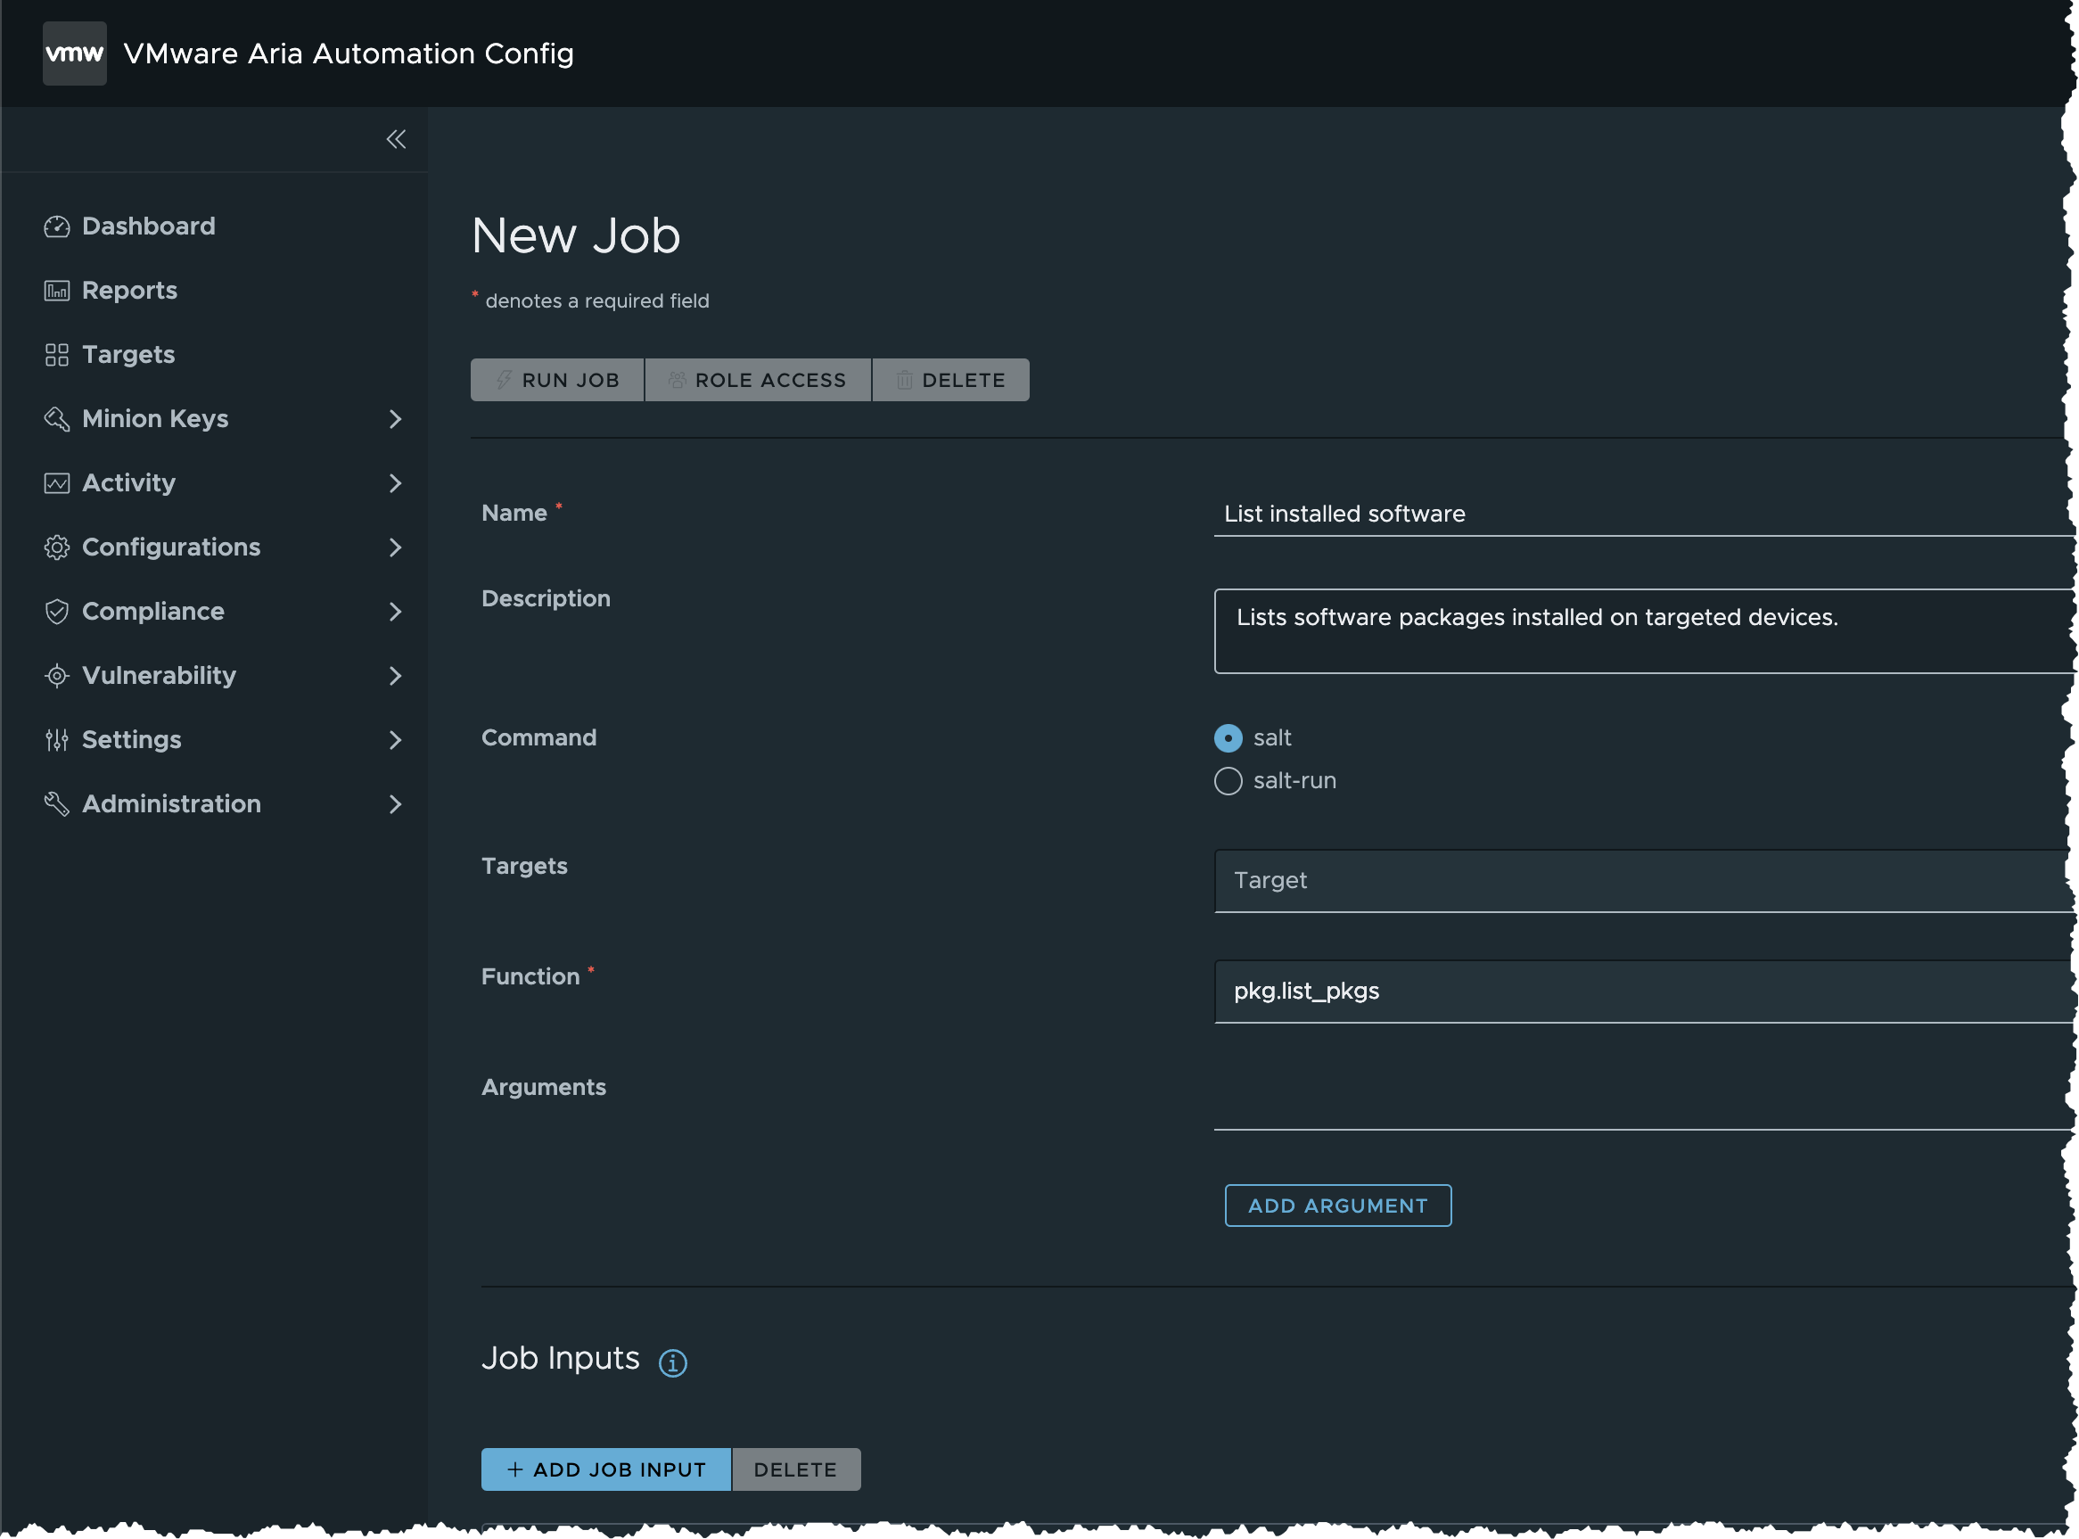The width and height of the screenshot is (2079, 1539).
Task: Click the Description text area
Action: point(1645,631)
